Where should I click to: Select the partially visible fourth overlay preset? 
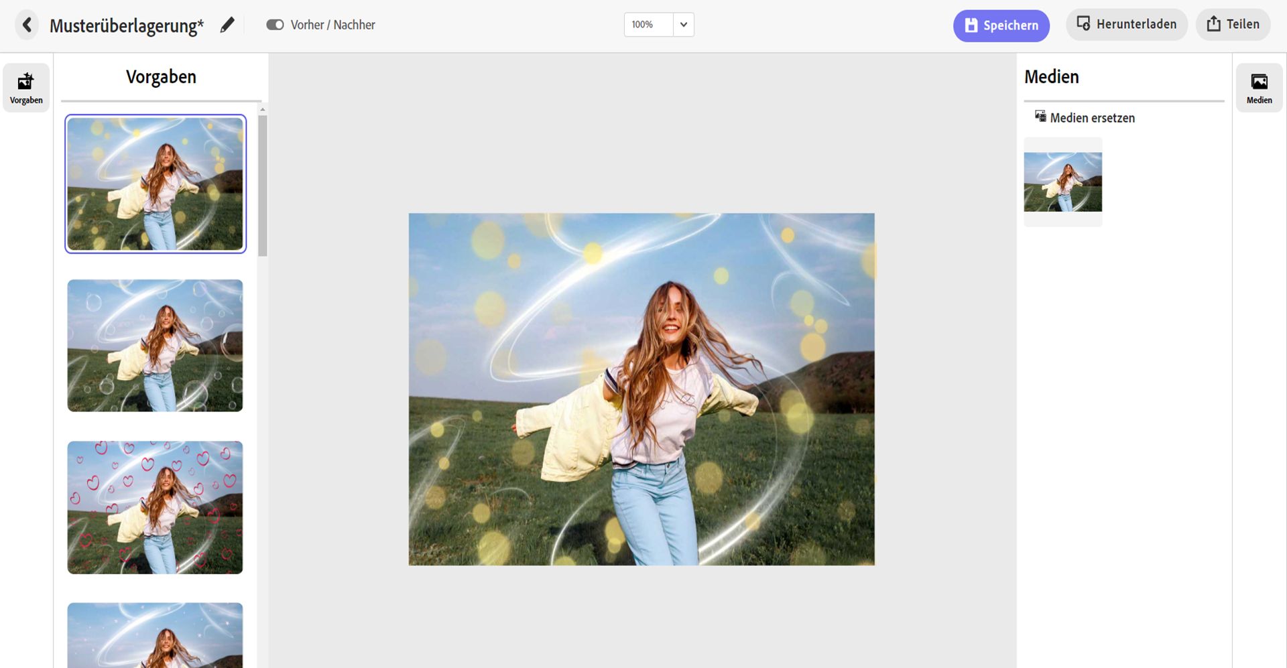point(155,635)
